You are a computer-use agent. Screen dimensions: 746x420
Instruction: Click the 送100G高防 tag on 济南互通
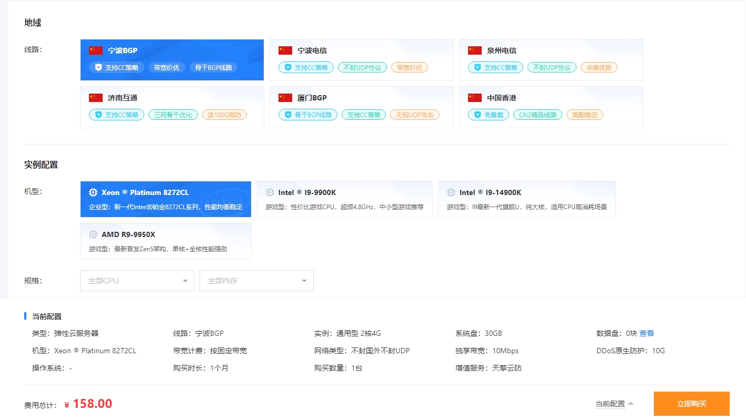(224, 115)
